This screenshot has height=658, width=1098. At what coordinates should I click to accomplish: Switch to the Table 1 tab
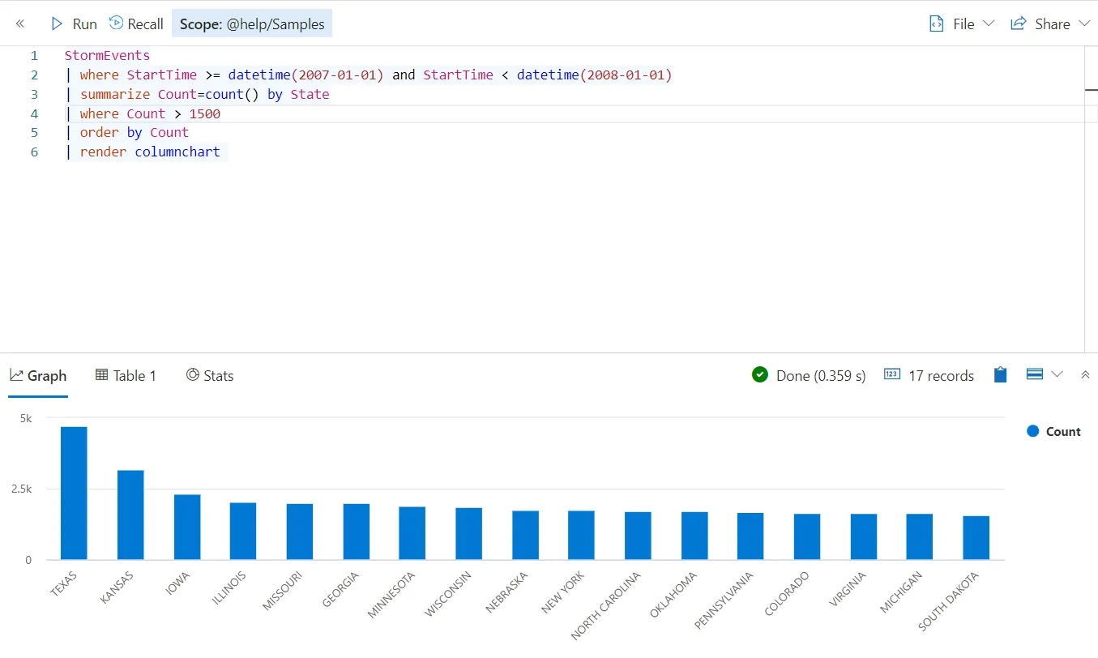[x=126, y=374]
